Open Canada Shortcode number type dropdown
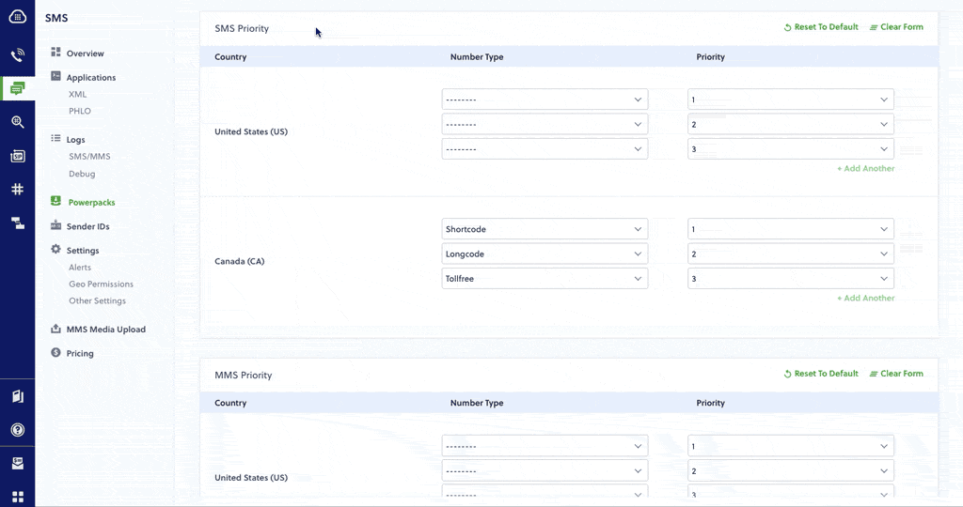 [x=545, y=229]
